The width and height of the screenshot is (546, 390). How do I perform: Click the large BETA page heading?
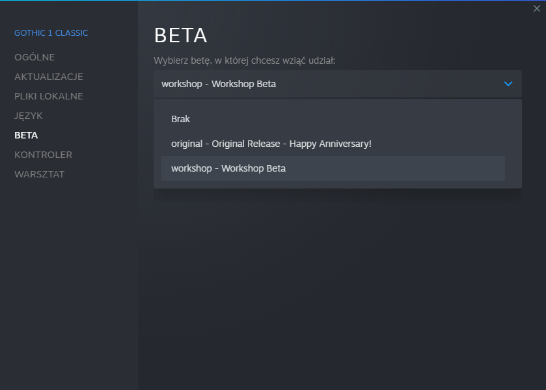click(180, 36)
